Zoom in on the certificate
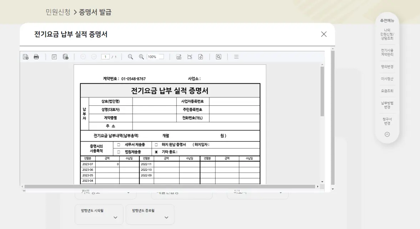Image resolution: width=420 pixels, height=229 pixels. [x=142, y=56]
